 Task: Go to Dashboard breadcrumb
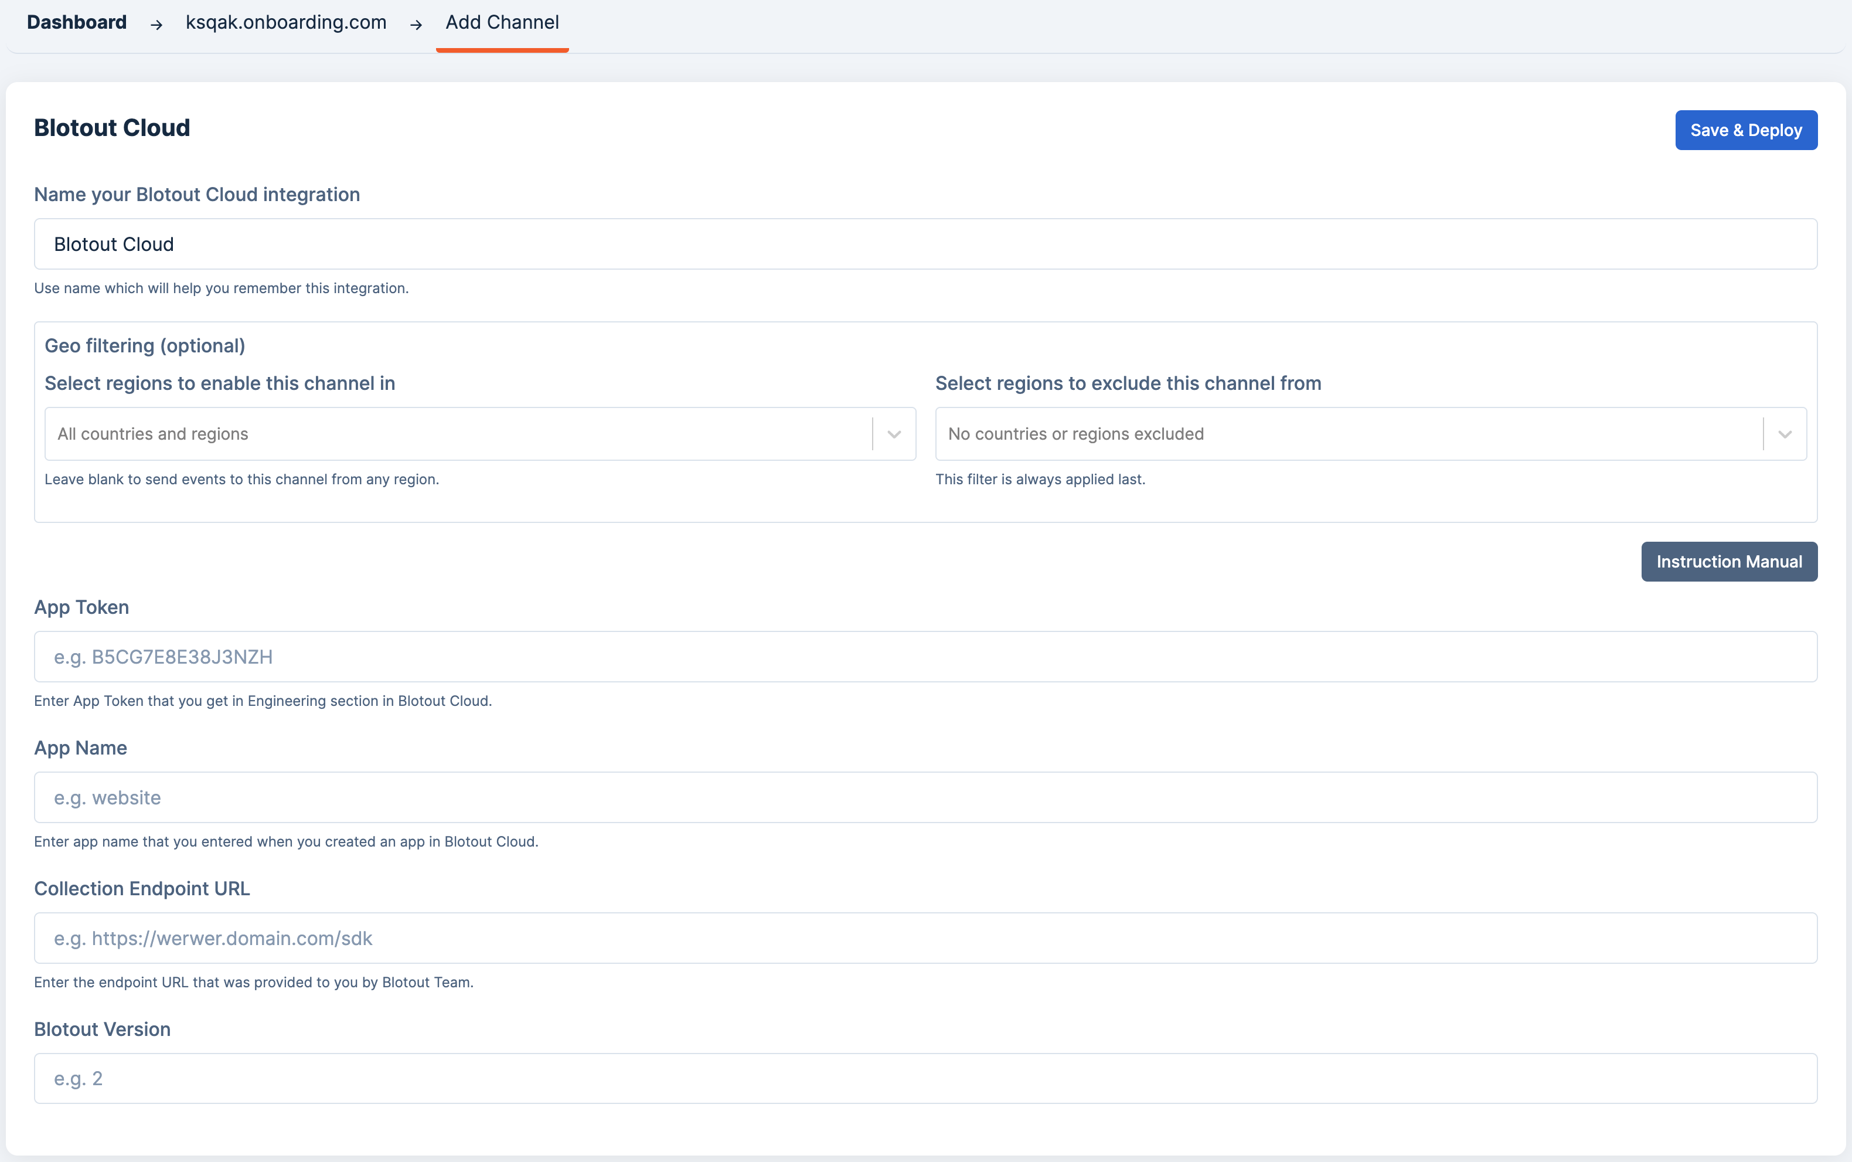pyautogui.click(x=77, y=22)
